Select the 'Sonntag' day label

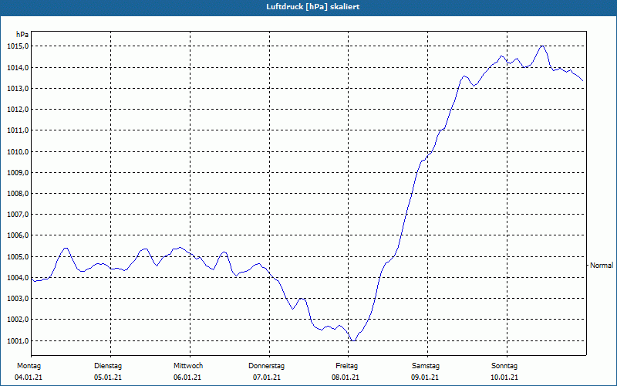point(504,366)
